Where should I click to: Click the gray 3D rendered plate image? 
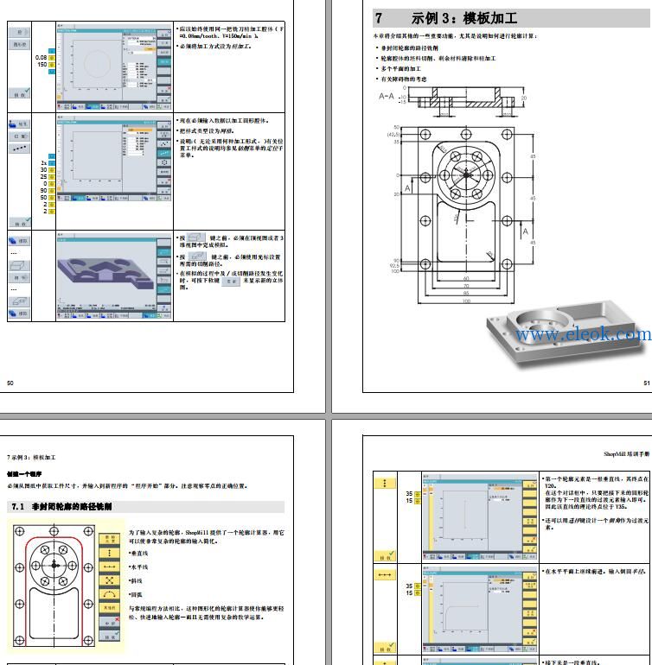point(565,334)
